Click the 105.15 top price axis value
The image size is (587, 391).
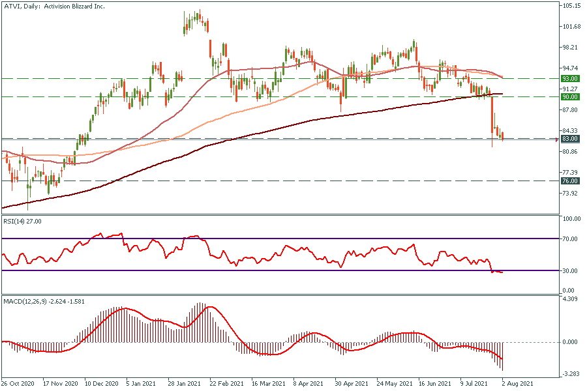click(x=571, y=6)
